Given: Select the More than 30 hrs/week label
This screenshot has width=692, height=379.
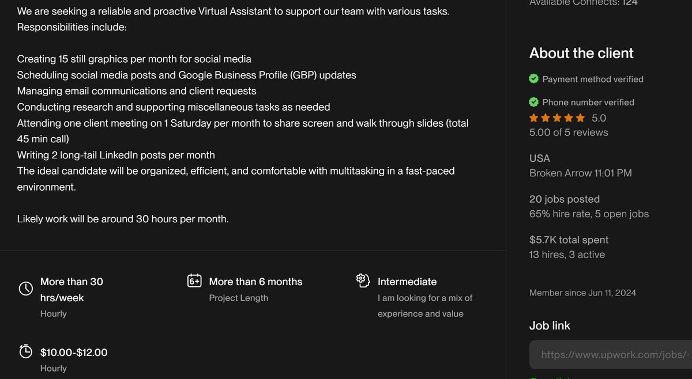Looking at the screenshot, I should pos(72,289).
